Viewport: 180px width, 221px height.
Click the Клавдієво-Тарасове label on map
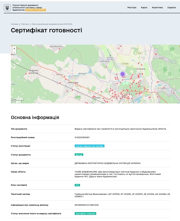[34, 72]
